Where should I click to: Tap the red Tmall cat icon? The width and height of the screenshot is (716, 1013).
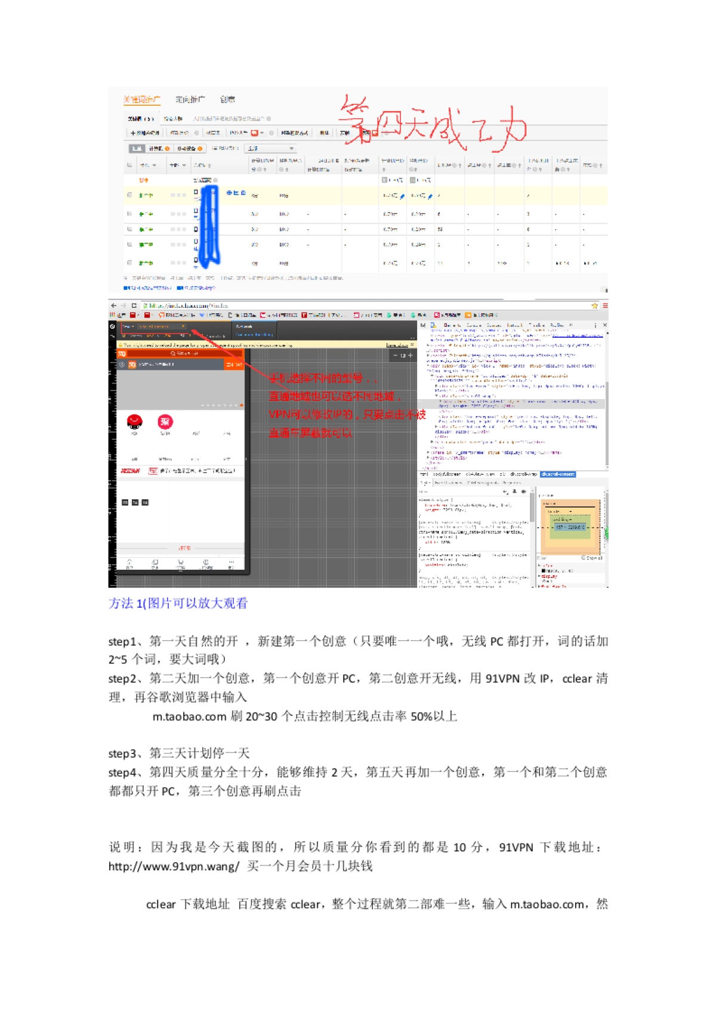[135, 422]
